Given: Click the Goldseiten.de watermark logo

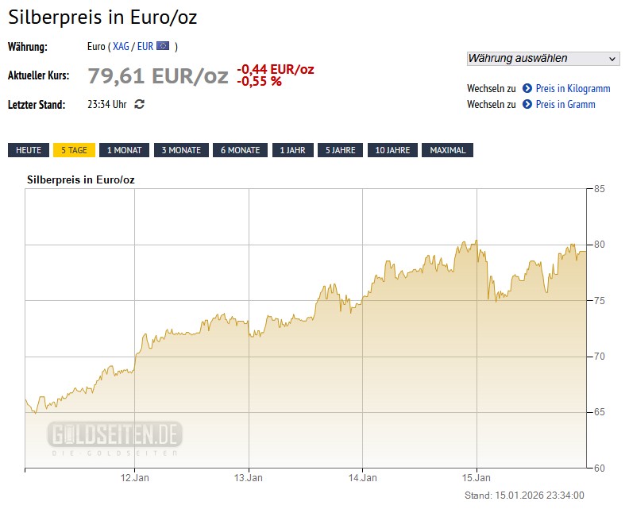Looking at the screenshot, I should 115,437.
